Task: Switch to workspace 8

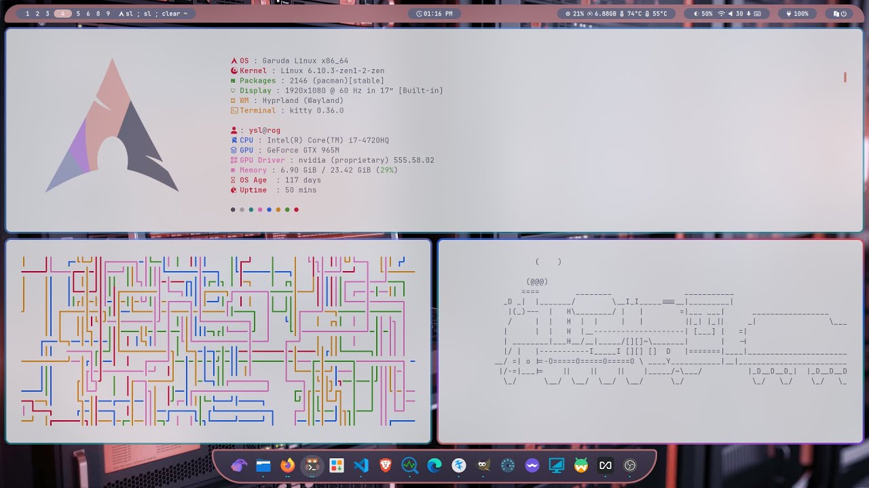Action: [x=98, y=14]
